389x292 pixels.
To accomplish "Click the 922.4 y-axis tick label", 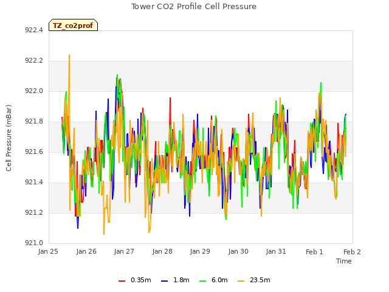I will pos(34,30).
